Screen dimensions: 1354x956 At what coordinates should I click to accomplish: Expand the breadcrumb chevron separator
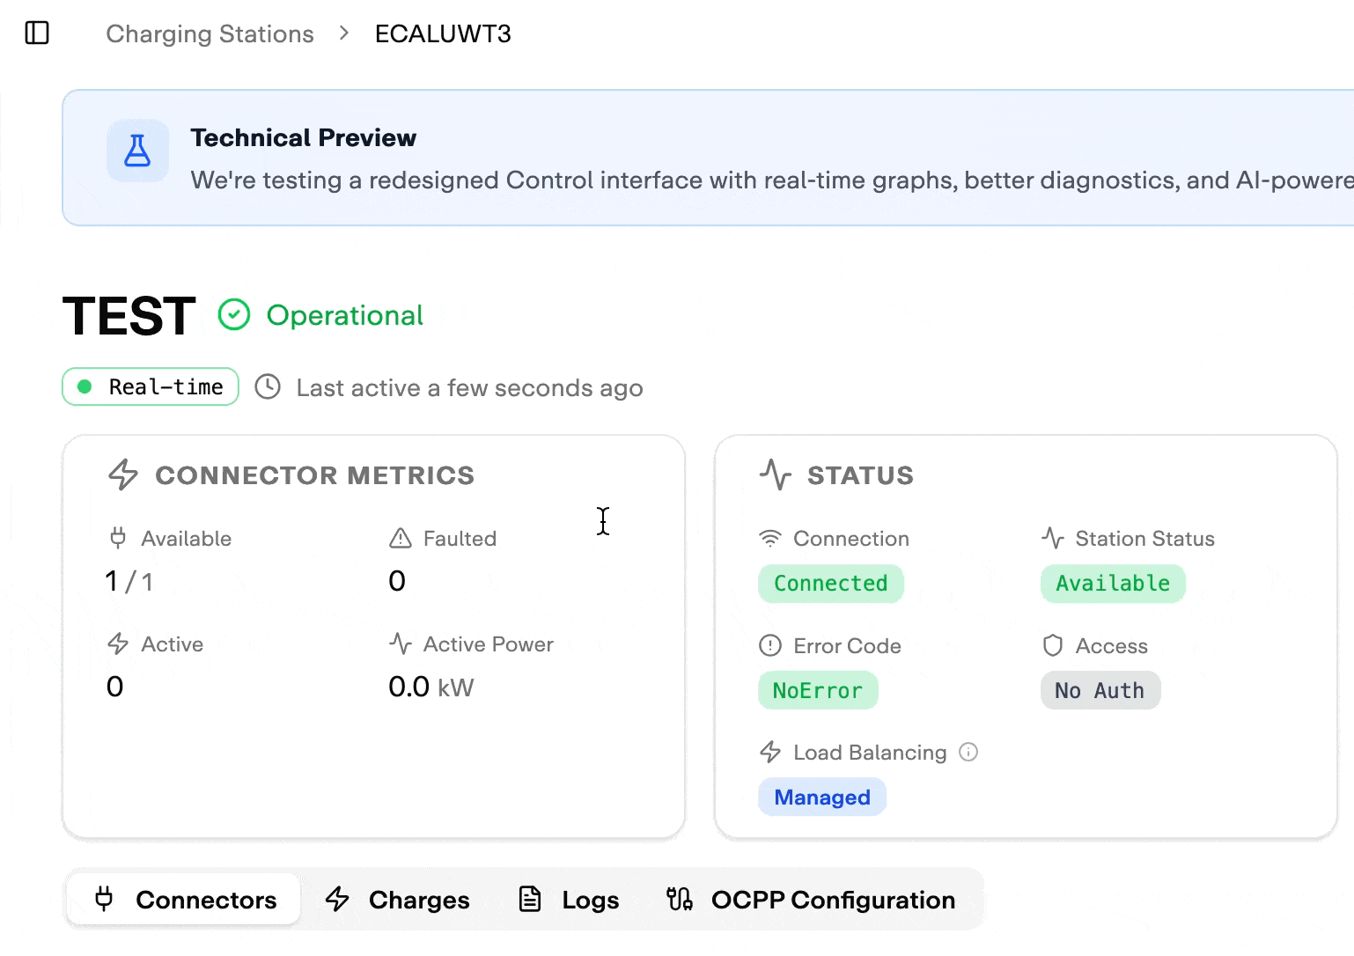tap(344, 33)
